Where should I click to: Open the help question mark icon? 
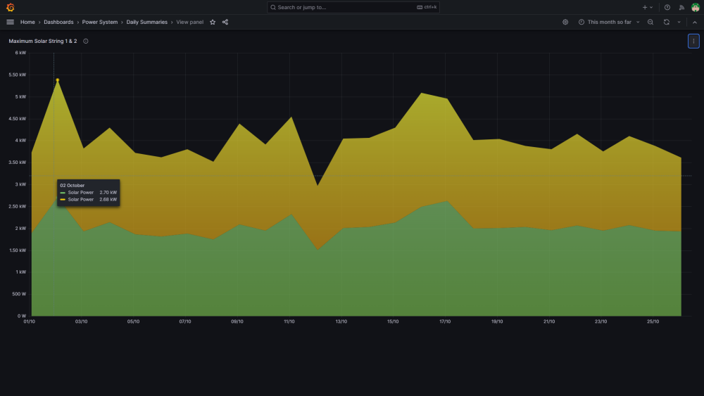point(667,7)
